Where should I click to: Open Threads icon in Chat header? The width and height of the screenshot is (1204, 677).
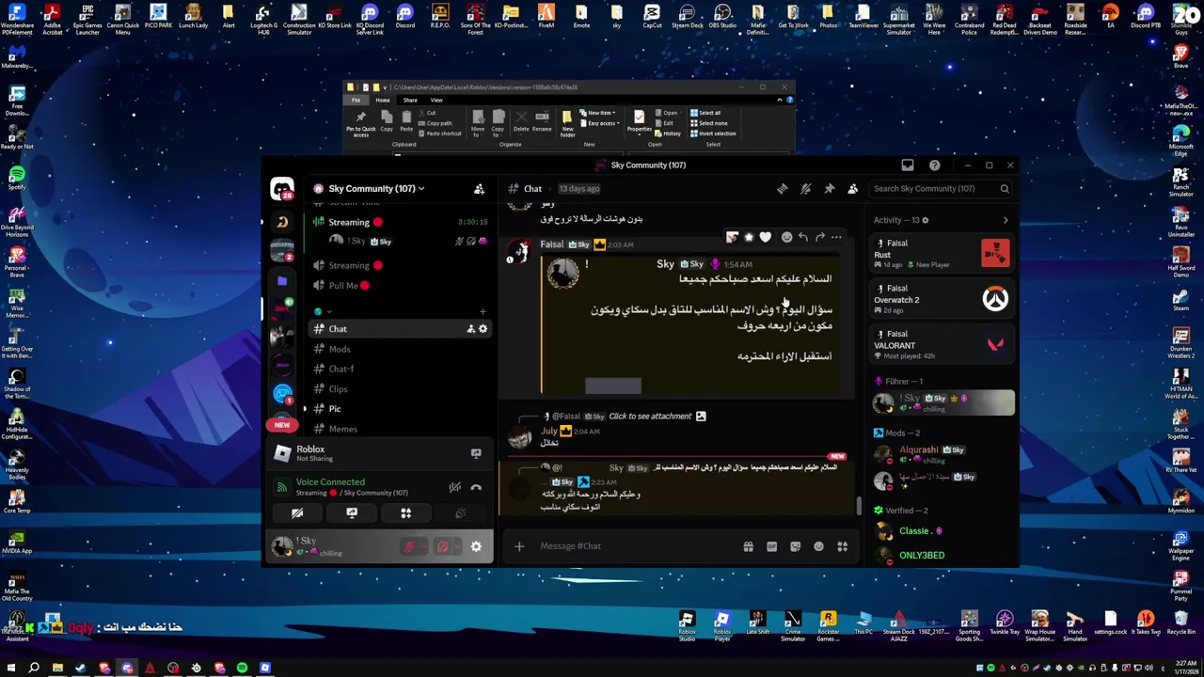(x=782, y=188)
